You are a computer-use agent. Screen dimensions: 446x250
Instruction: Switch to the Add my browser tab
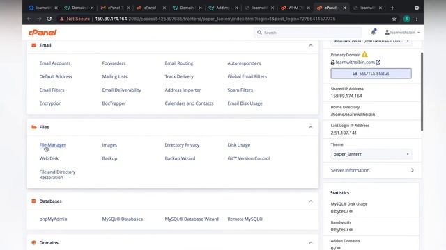click(223, 8)
